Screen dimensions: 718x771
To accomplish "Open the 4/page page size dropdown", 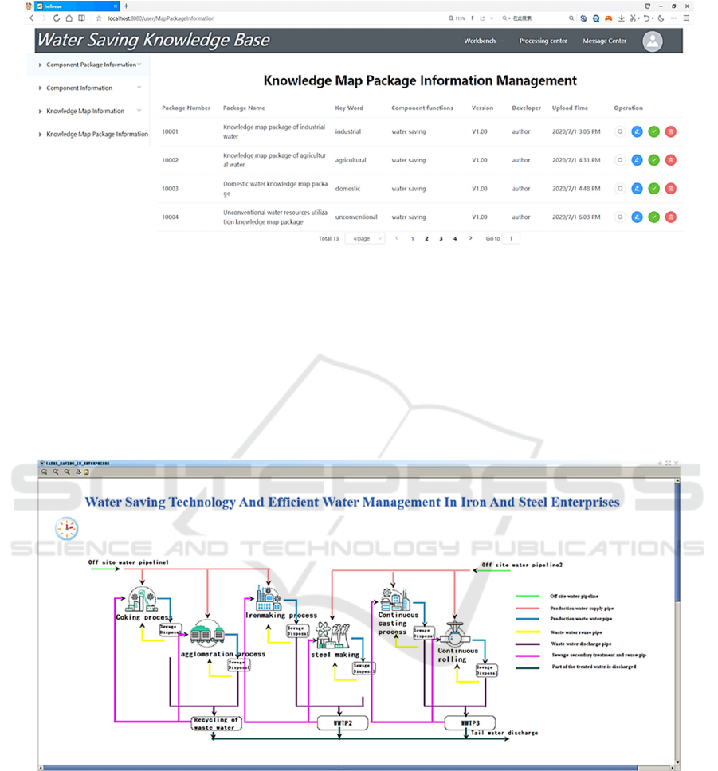I will (365, 238).
